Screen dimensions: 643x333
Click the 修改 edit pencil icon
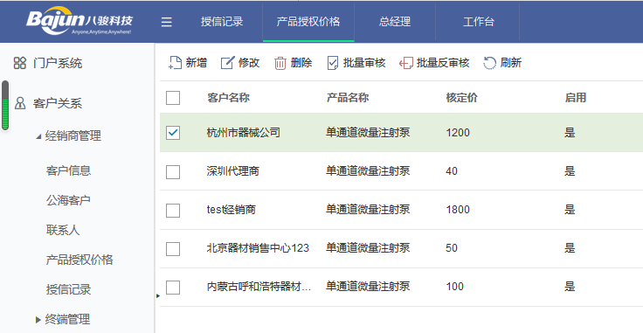pos(228,63)
